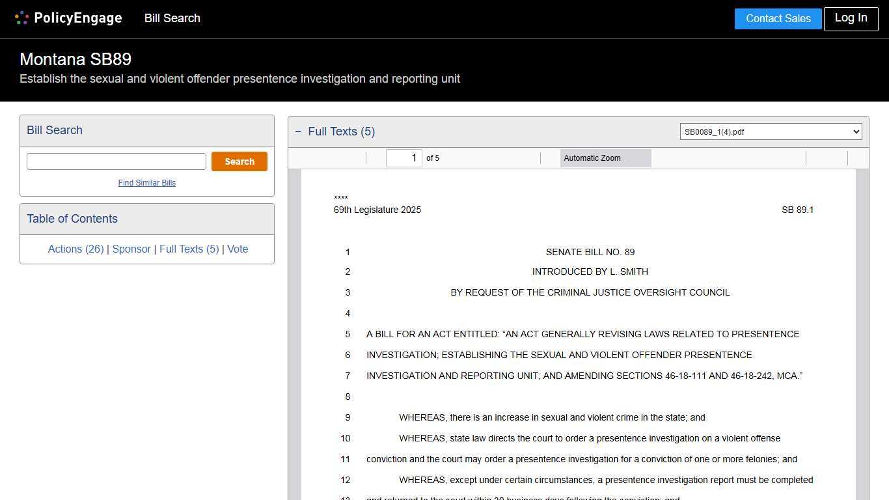The image size is (889, 500).
Task: Open the Vote link
Action: pyautogui.click(x=238, y=249)
